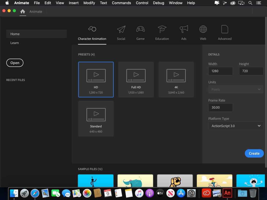Pick the Standard 640 x 480 preset
267x200 pixels.
[96, 118]
